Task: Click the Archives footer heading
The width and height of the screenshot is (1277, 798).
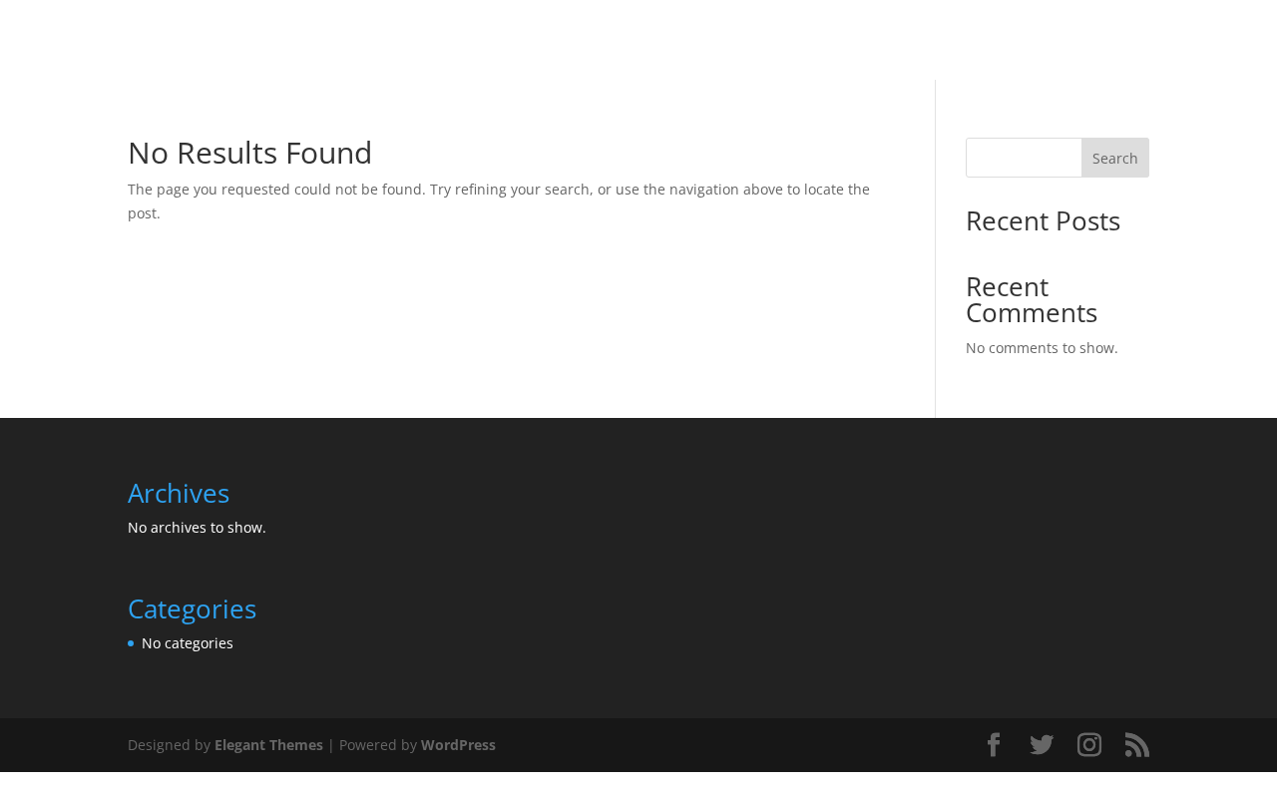Action: pyautogui.click(x=179, y=493)
